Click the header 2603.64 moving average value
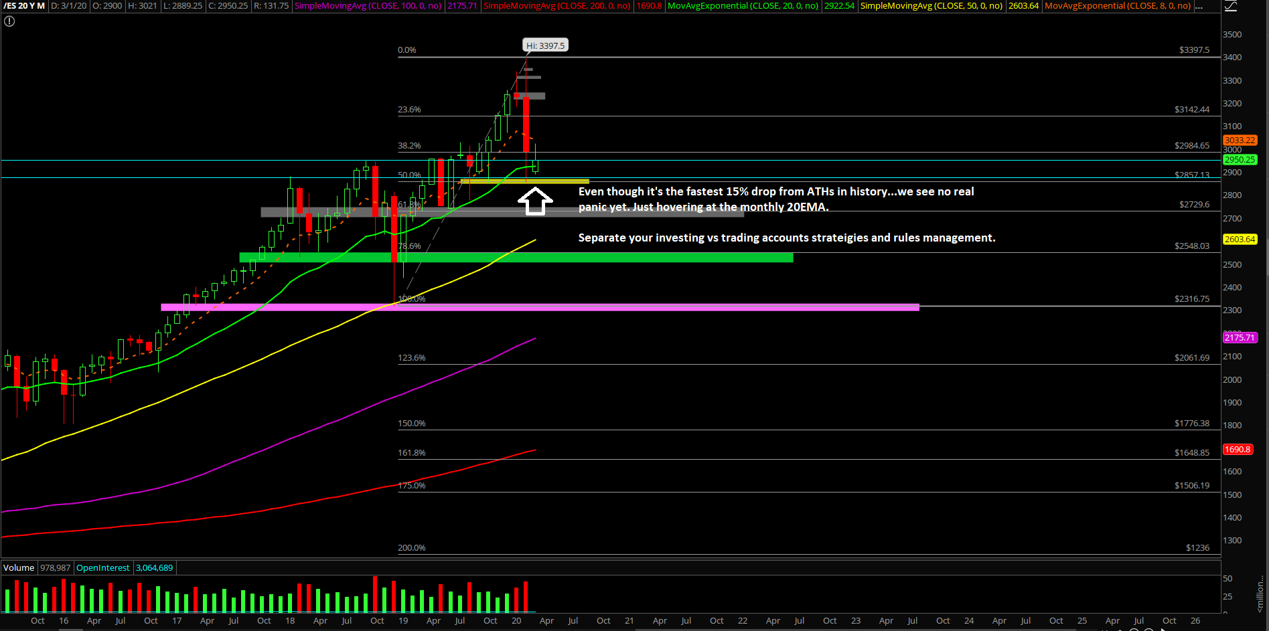Screen dimensions: 1269x631 (x=1024, y=6)
